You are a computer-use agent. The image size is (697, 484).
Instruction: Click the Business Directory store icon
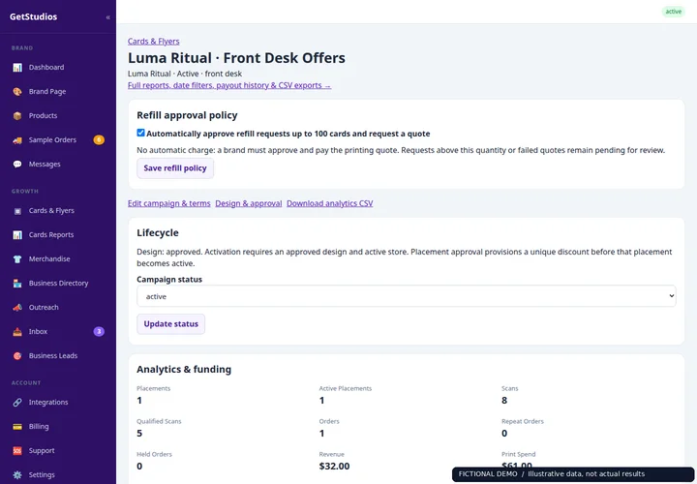(x=17, y=283)
